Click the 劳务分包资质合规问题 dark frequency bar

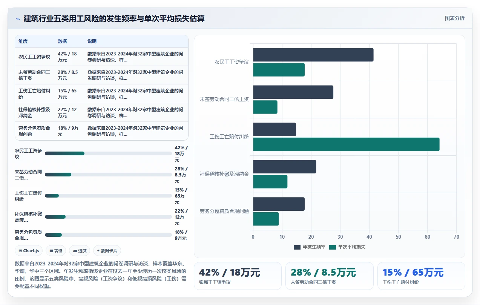[x=279, y=204]
